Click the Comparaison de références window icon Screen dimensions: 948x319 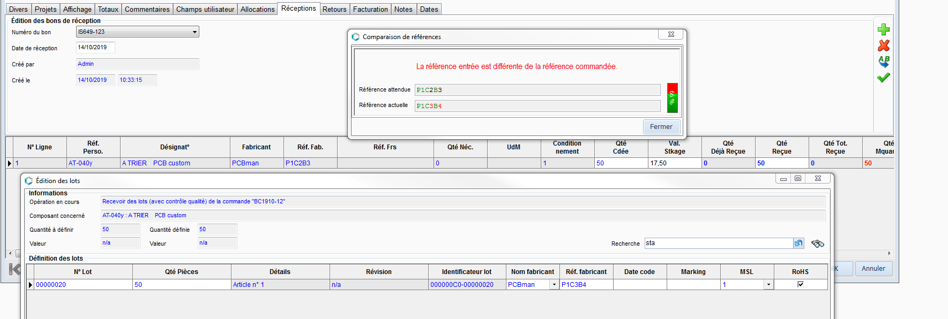click(355, 37)
